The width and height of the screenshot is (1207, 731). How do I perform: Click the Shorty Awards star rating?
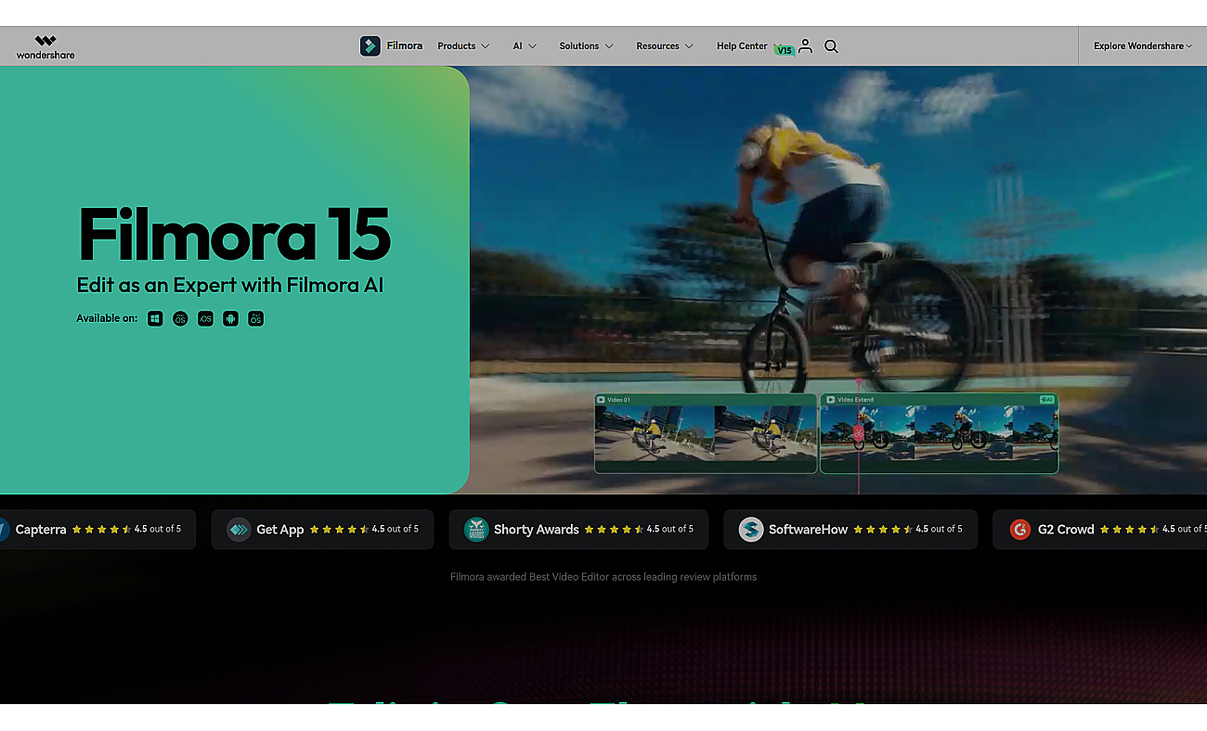point(615,530)
